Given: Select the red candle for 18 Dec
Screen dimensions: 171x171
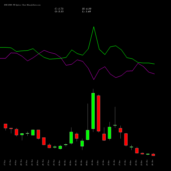Looking at the screenshot, I should 126,139.
